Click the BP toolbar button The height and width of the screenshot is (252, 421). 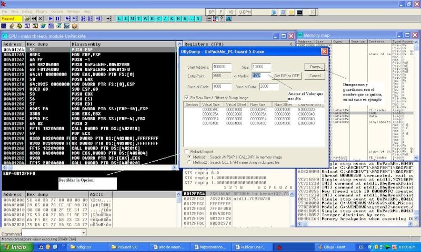(x=212, y=12)
